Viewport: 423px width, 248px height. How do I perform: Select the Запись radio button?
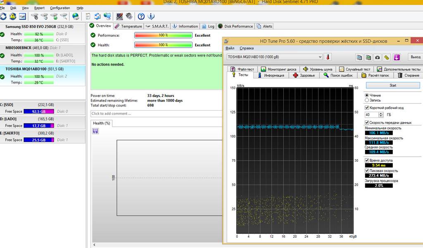(367, 100)
